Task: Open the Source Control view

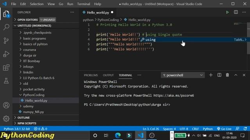Action: [x=6, y=40]
